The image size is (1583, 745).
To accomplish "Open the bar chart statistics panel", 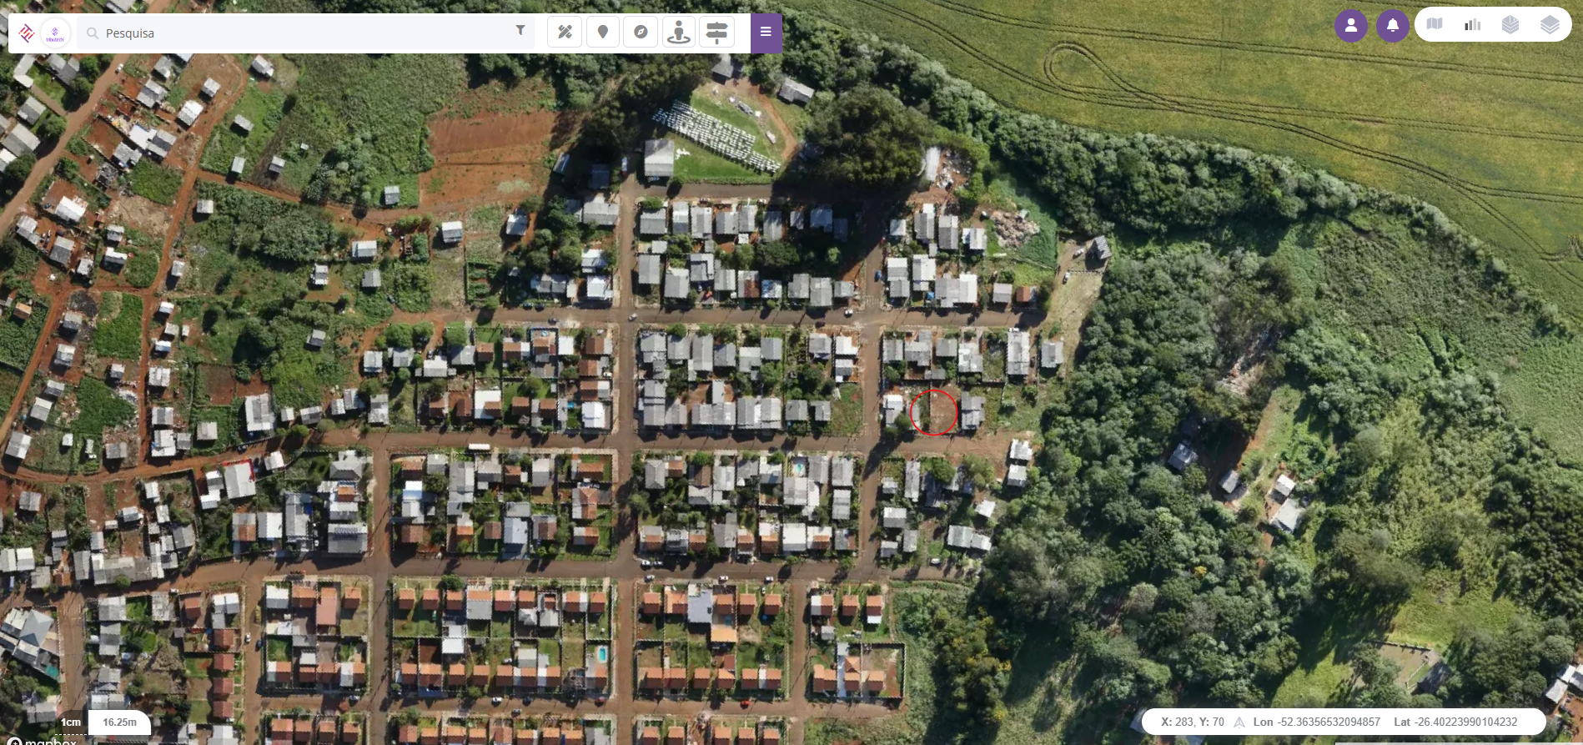I will pyautogui.click(x=1473, y=24).
